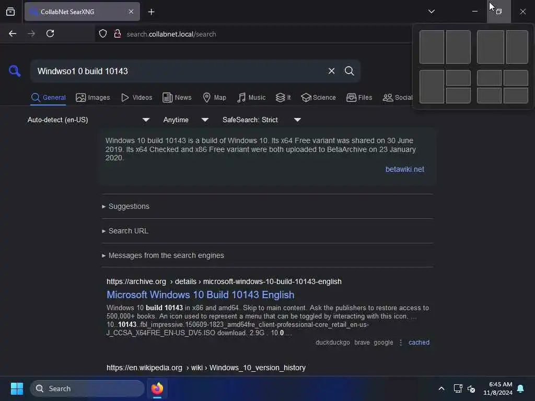535x401 pixels.
Task: Click the three-dot menu beside google engine label
Action: coord(401,343)
